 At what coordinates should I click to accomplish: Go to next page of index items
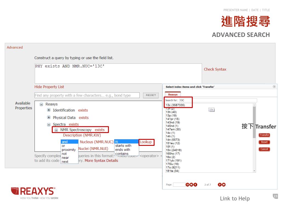[x=220, y=185]
